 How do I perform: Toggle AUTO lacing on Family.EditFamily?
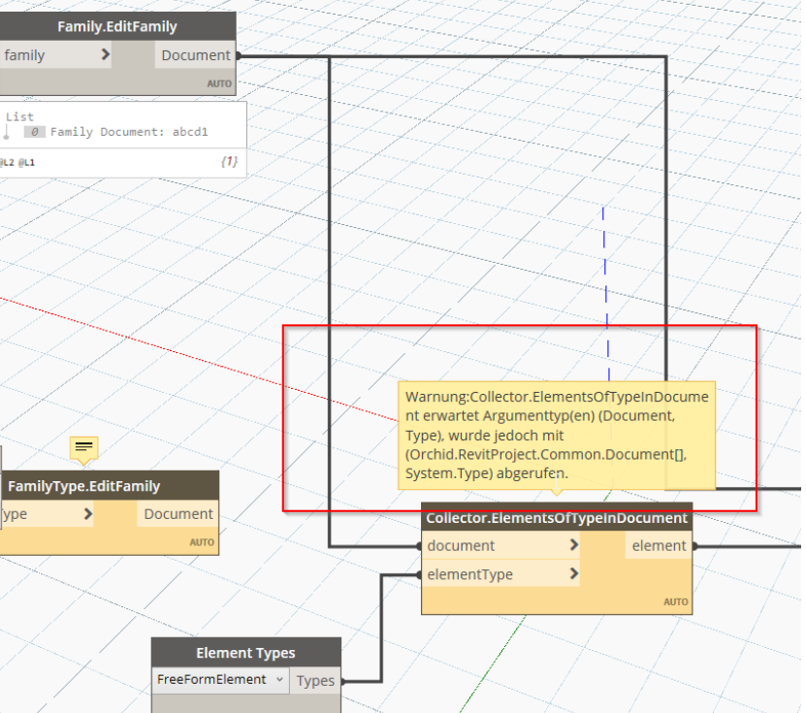click(x=219, y=82)
